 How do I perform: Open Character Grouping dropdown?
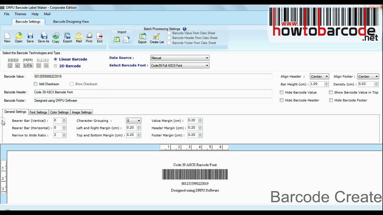(133, 121)
